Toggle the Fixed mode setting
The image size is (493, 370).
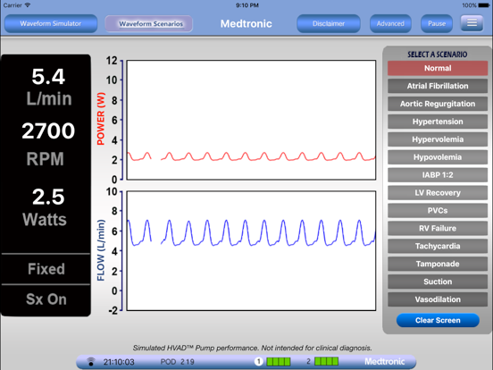coord(46,269)
